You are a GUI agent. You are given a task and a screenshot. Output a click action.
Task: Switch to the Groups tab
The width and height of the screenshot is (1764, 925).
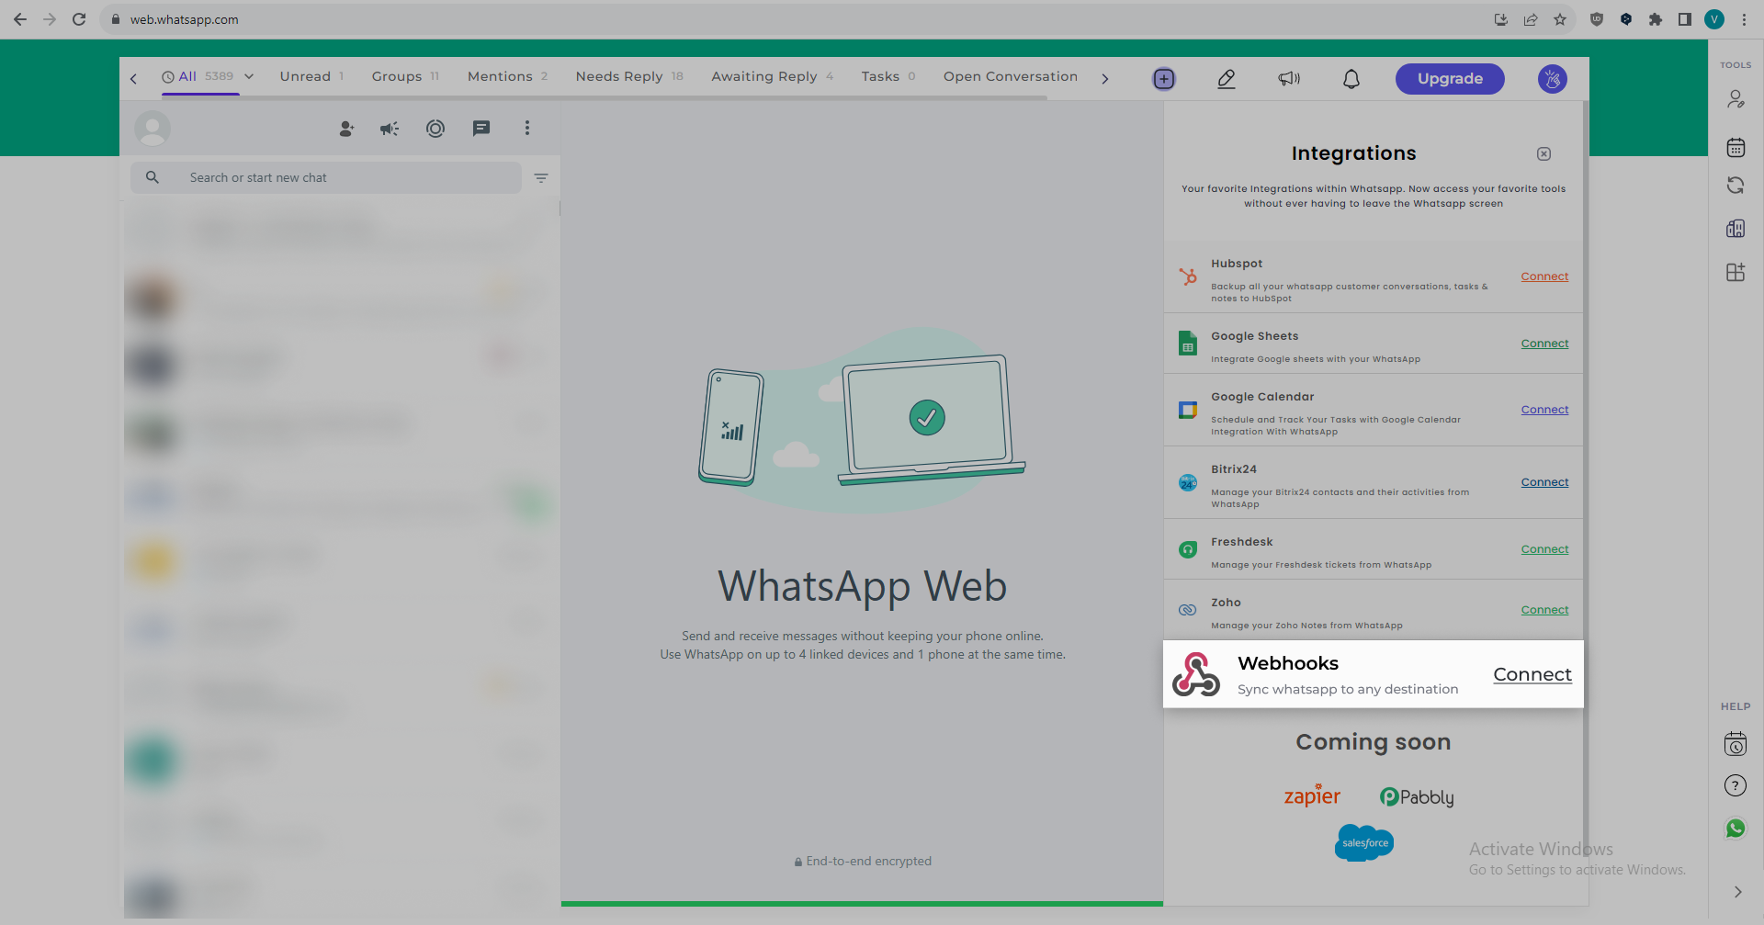(x=405, y=76)
